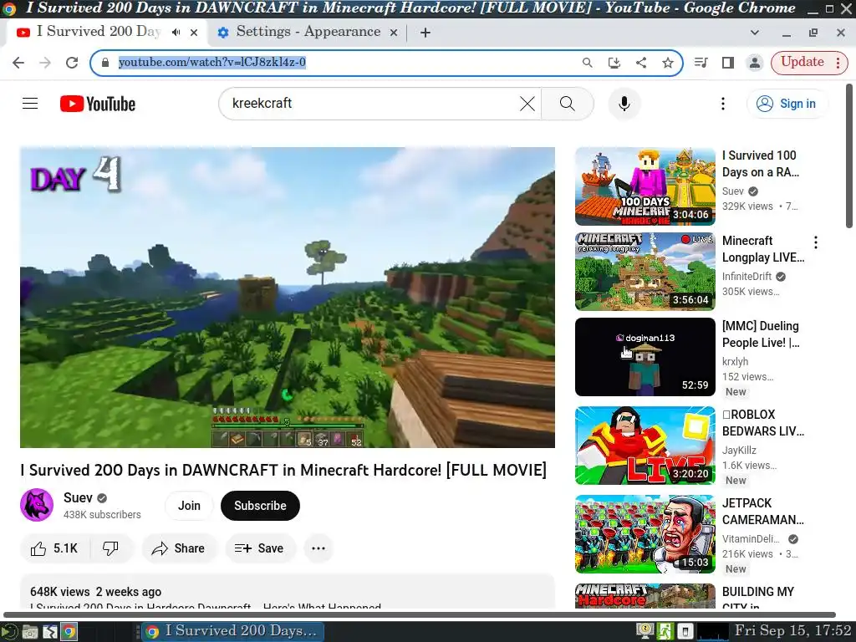Open the Update menu in Chrome
856x642 pixels.
click(809, 63)
